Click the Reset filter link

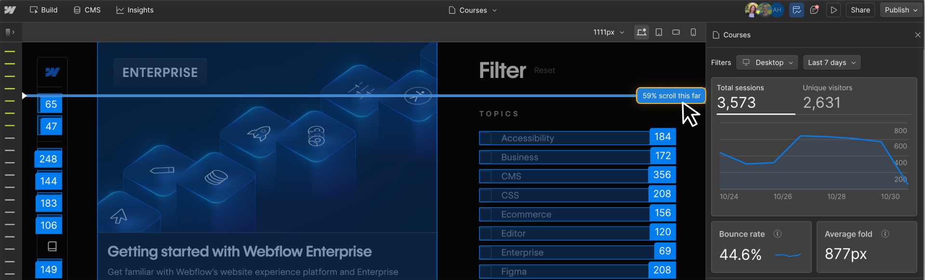point(544,71)
